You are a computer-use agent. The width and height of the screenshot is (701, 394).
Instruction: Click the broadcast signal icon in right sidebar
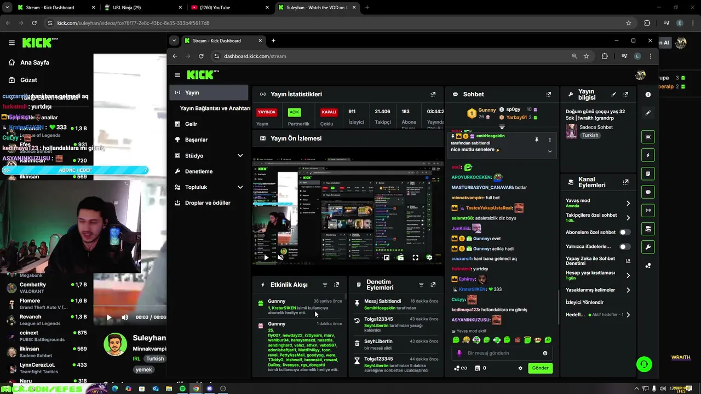point(648,210)
